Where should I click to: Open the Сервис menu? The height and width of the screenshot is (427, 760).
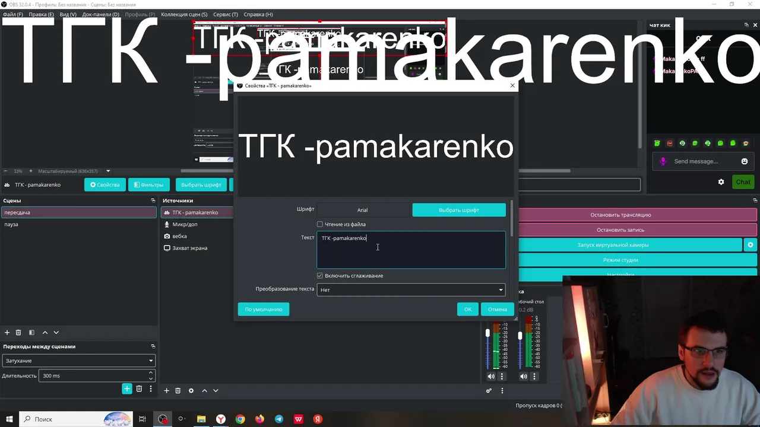tap(226, 14)
